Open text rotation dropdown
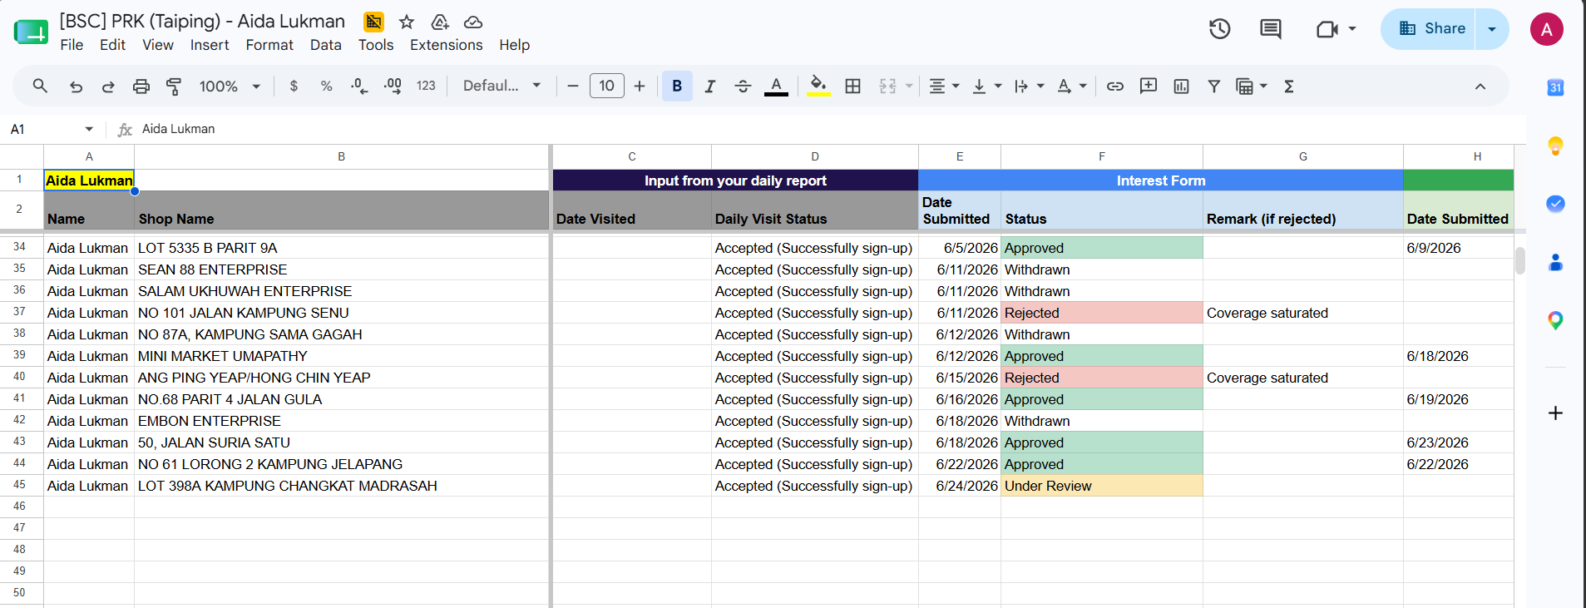The height and width of the screenshot is (608, 1586). [x=1071, y=86]
